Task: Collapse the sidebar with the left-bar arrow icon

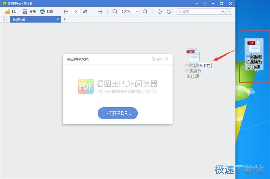Action: tap(5, 19)
